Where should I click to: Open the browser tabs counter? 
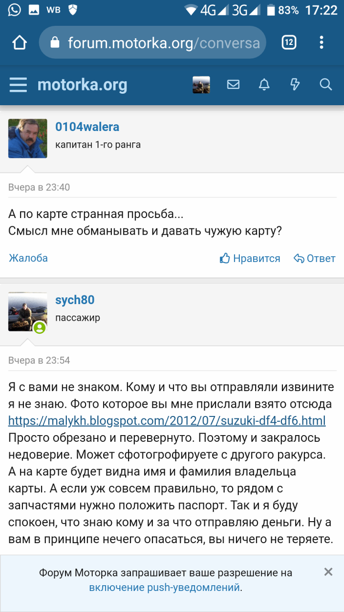(x=289, y=43)
